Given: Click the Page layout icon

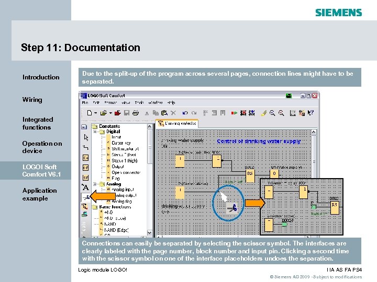Looking at the screenshot, I should (x=293, y=113).
